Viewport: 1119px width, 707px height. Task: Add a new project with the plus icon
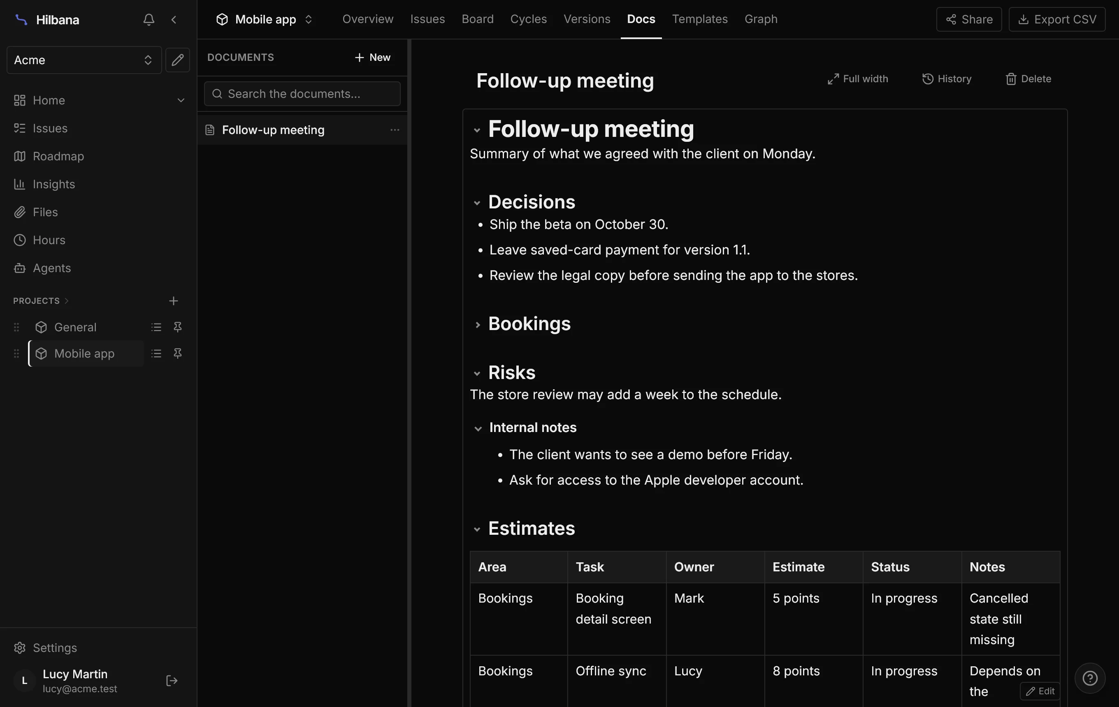tap(173, 301)
